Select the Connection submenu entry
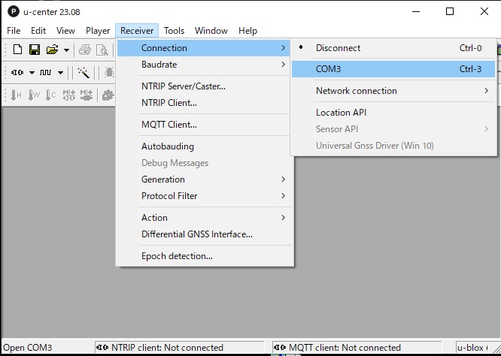Viewport: 501px width, 356px height. (204, 48)
